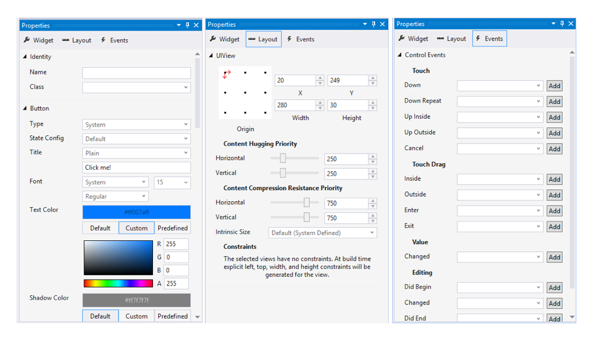Toggle the Default option under Shadow Color
Viewport: 594px width, 337px height.
tap(100, 316)
